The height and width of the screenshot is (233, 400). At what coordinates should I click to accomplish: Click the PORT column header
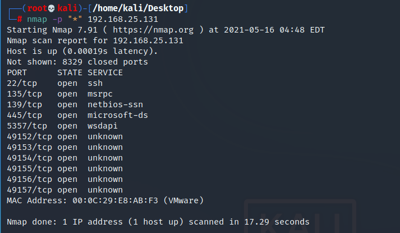(x=17, y=72)
